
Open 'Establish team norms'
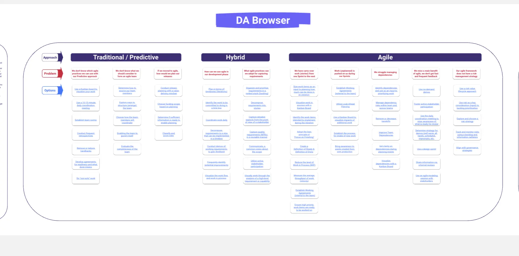coord(86,120)
